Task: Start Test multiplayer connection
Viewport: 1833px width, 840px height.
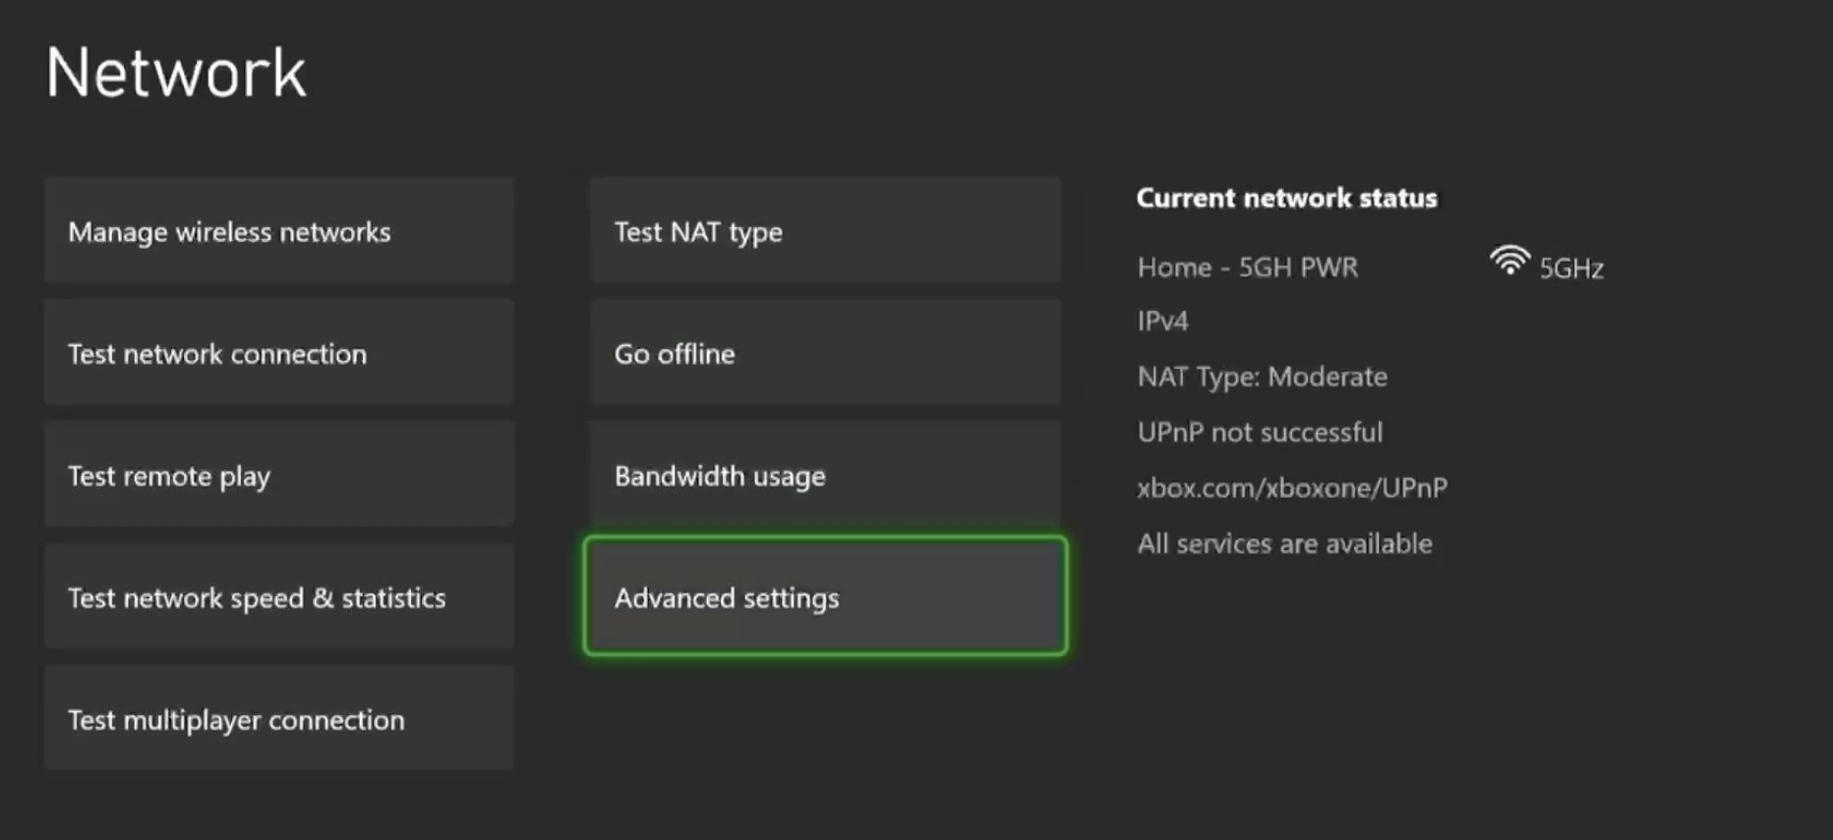Action: tap(278, 719)
